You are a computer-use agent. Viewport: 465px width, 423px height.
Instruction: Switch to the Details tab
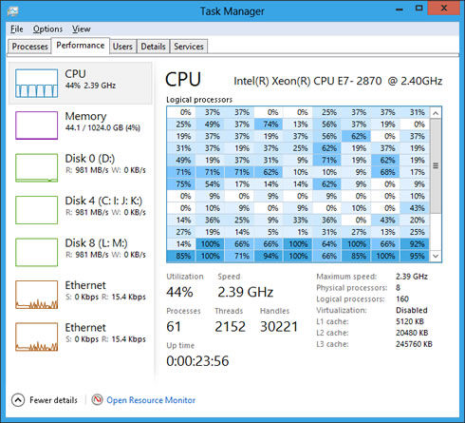tap(153, 47)
